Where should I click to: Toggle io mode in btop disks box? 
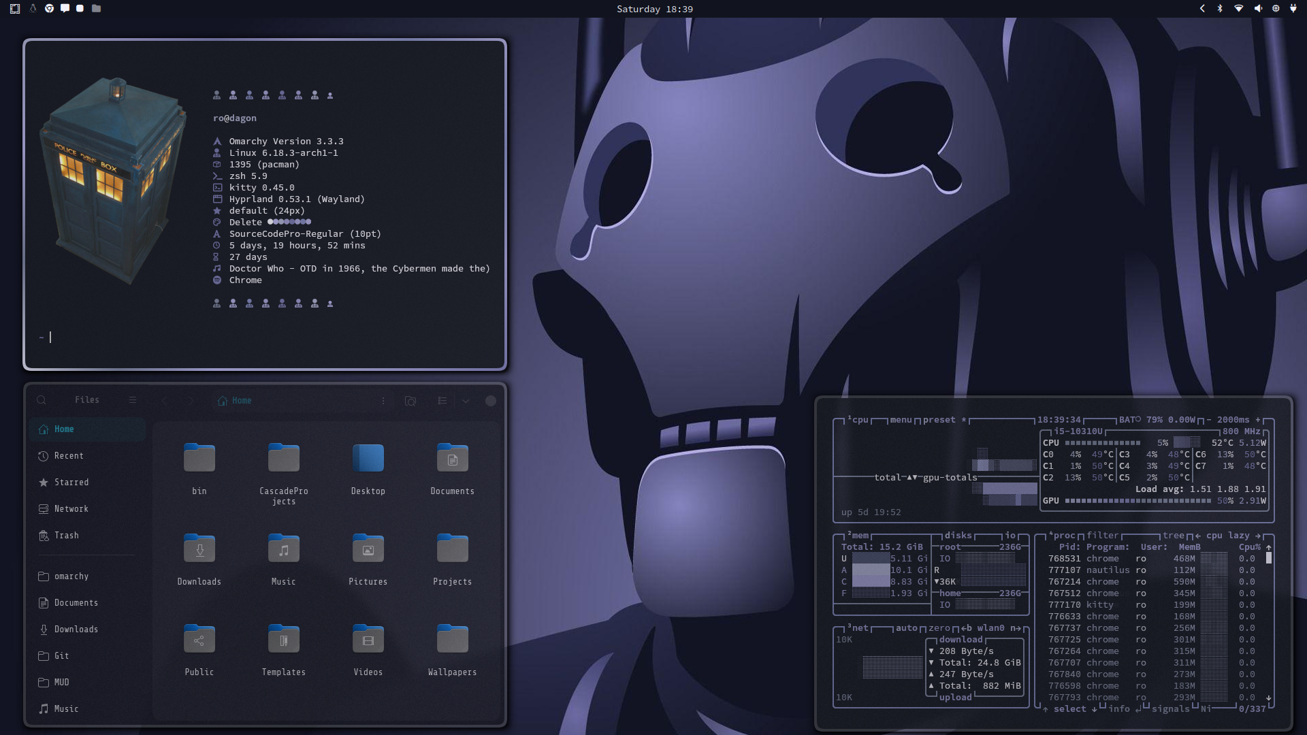click(x=1010, y=536)
